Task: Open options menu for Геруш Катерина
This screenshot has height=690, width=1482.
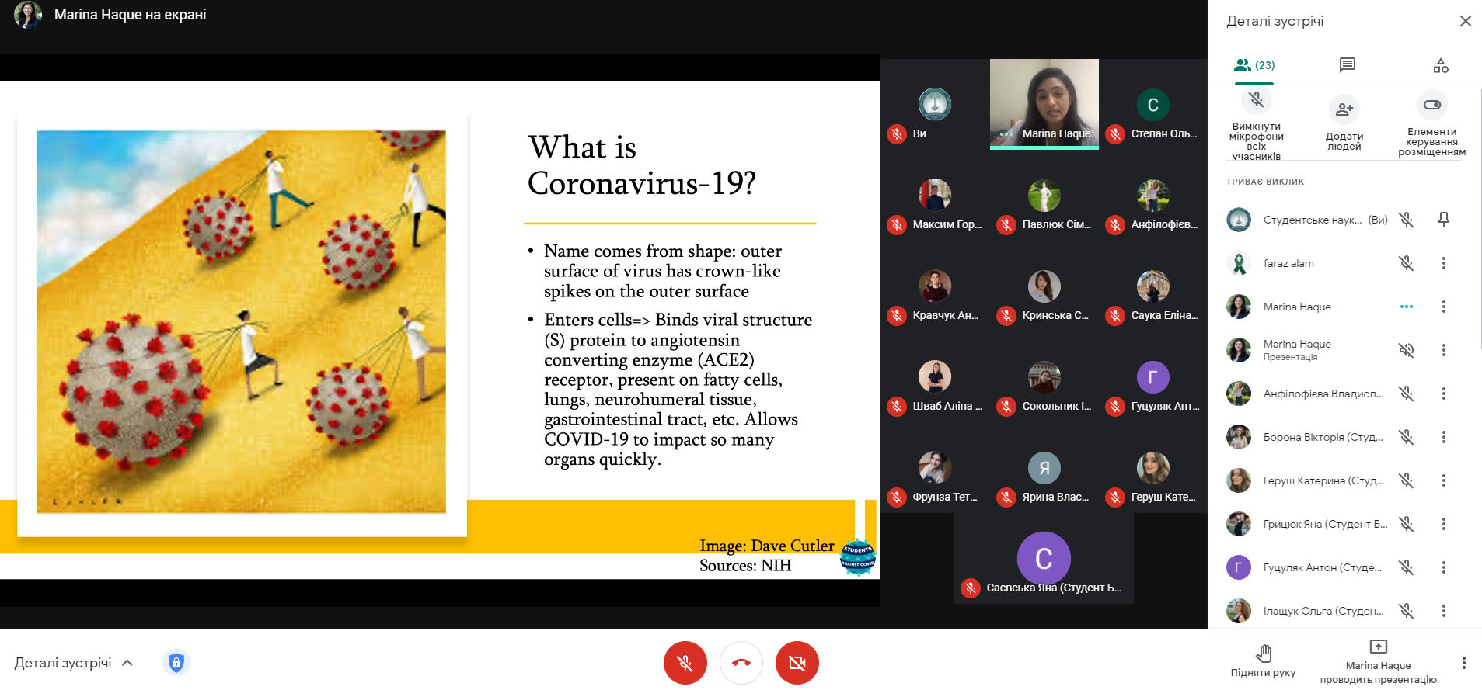Action: tap(1443, 480)
